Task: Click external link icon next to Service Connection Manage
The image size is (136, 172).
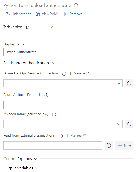Action: coord(88,73)
